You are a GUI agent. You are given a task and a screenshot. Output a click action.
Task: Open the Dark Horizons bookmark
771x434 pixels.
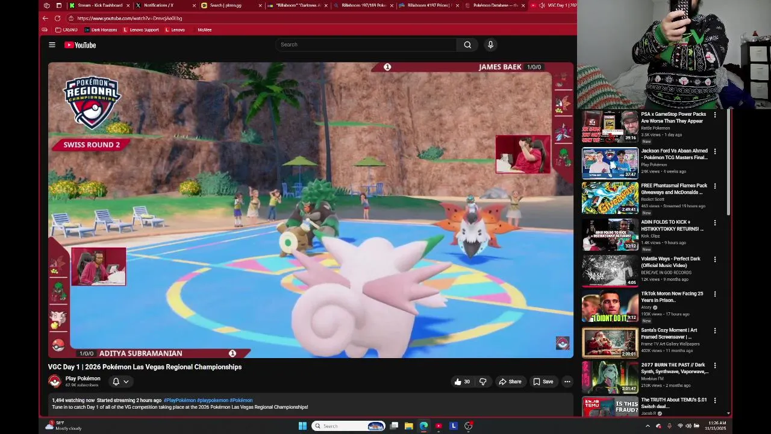pos(101,30)
